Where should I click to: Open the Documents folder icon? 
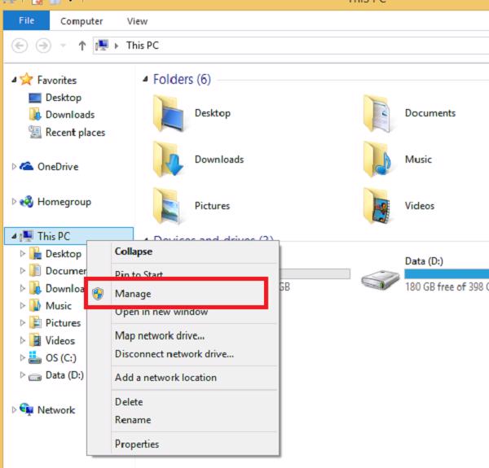point(379,113)
